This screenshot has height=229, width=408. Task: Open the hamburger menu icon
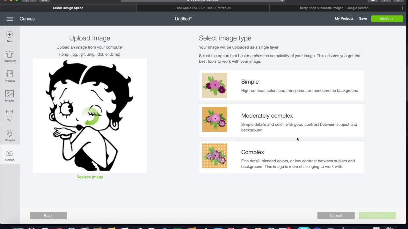pos(10,19)
